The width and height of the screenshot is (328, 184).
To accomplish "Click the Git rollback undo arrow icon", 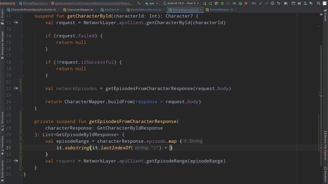I will click(x=278, y=4).
